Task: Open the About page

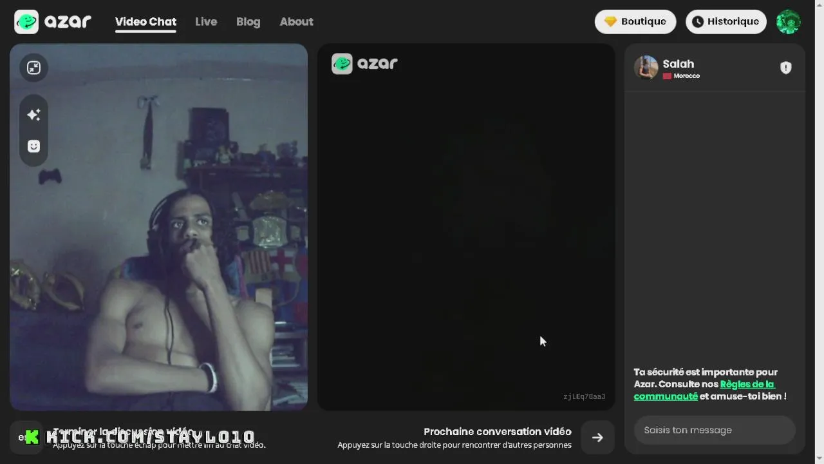Action: tap(296, 21)
